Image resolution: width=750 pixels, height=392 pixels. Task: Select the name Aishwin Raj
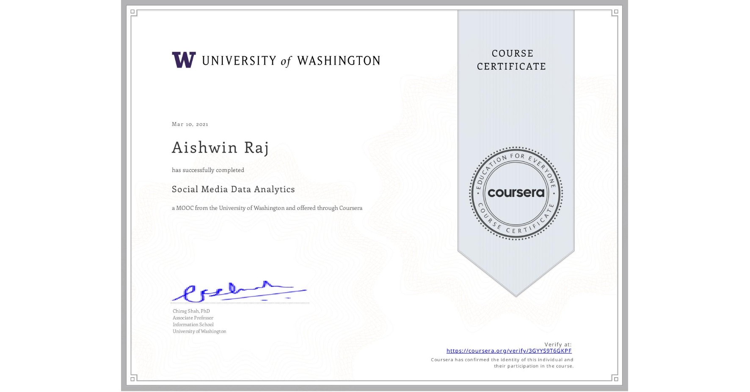click(220, 148)
